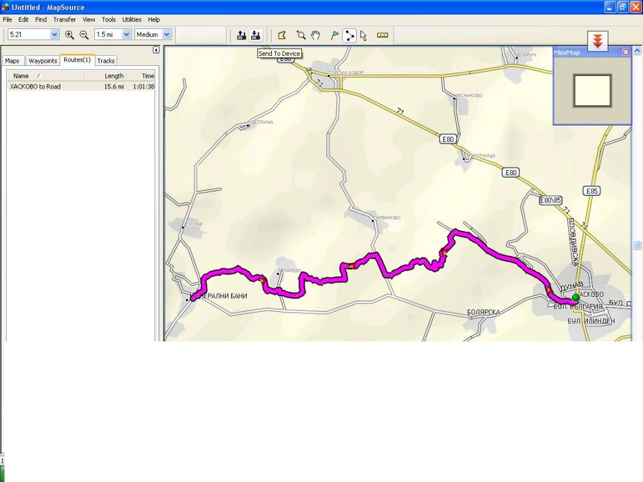
Task: Switch to the Routes(1) tab
Action: coord(77,60)
